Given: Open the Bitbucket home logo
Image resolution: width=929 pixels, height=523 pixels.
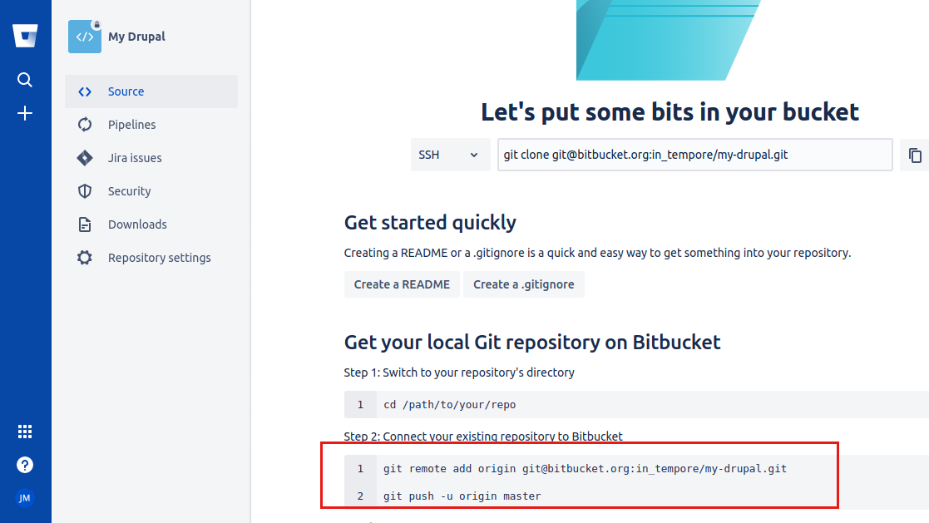Looking at the screenshot, I should (26, 36).
